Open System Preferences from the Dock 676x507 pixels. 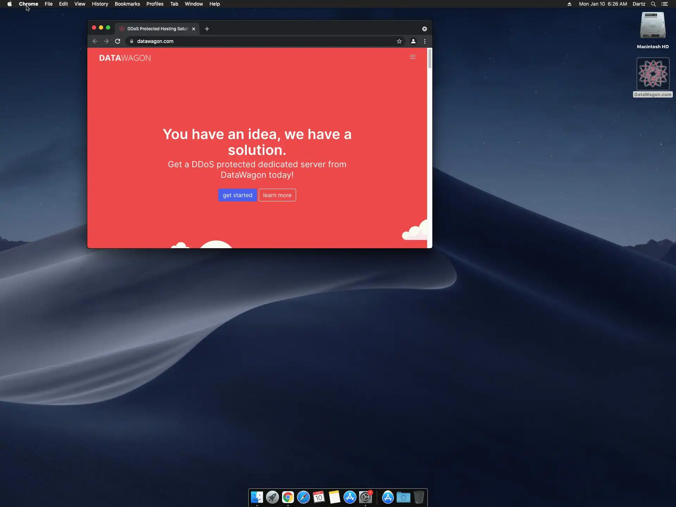pos(365,497)
